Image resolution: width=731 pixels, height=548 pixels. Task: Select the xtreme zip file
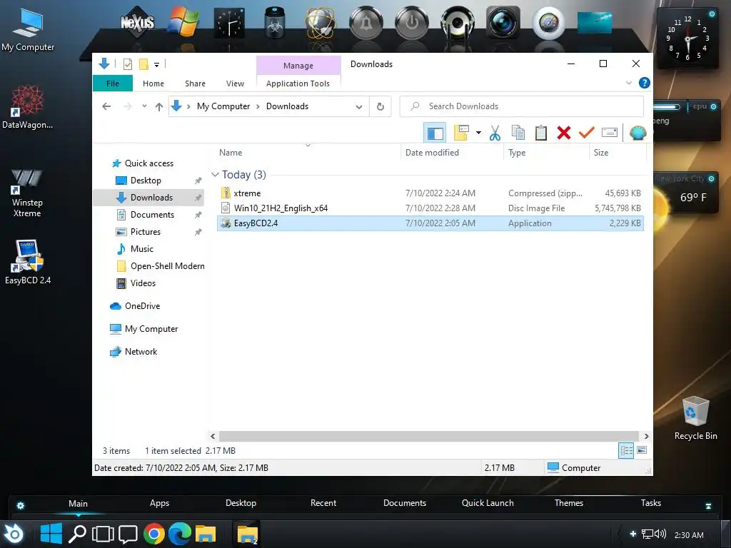pos(430,193)
